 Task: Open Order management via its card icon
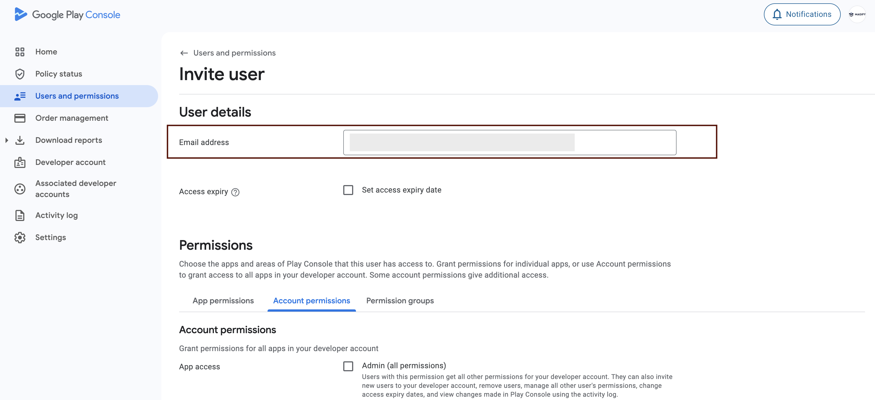[x=20, y=118]
